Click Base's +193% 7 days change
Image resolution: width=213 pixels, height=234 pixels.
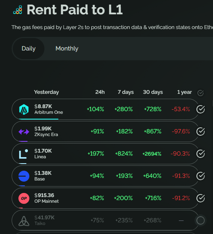pyautogui.click(x=124, y=176)
